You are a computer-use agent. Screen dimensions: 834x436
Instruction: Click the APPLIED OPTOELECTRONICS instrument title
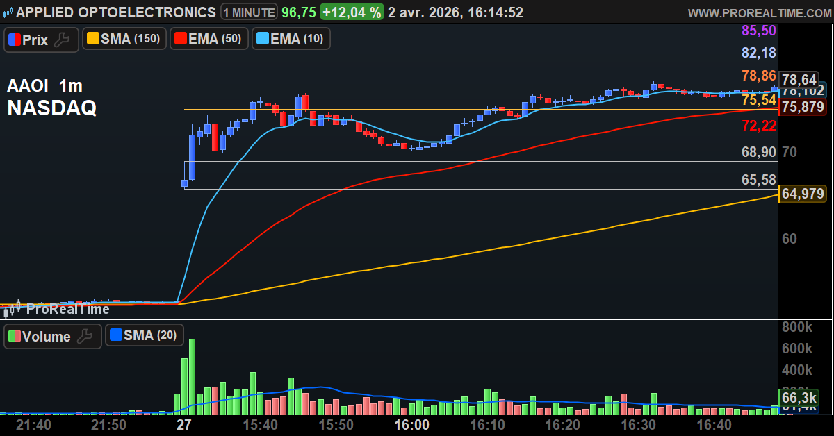(116, 12)
